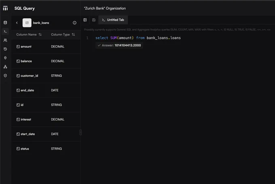
Task: Click the plug integrations sidebar icon
Action: [x=5, y=58]
